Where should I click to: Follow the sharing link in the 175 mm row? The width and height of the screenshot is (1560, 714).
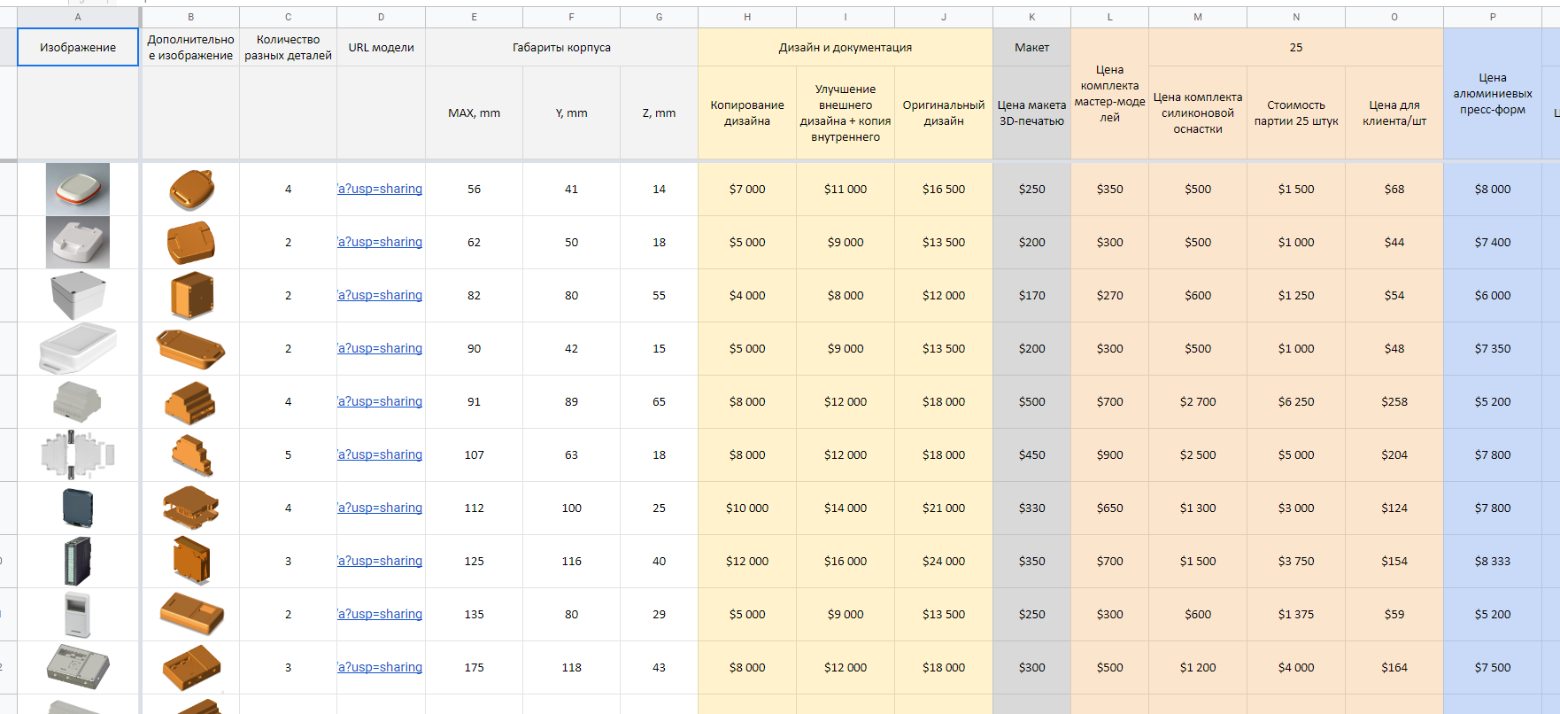tap(380, 667)
